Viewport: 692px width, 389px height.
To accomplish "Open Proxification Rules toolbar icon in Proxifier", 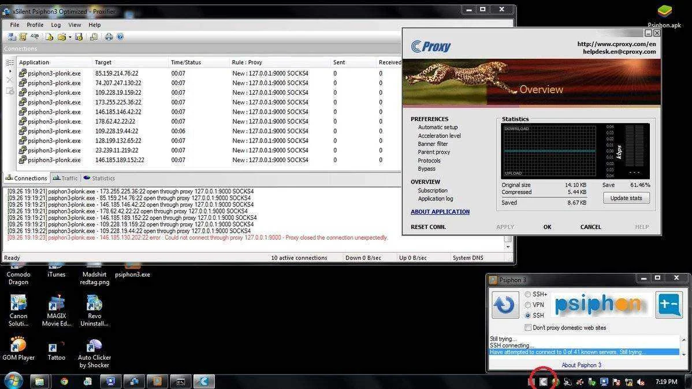I will 23,37.
